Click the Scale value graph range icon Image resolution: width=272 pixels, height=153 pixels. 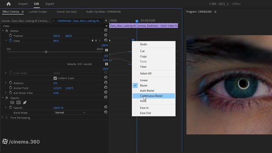(107, 50)
